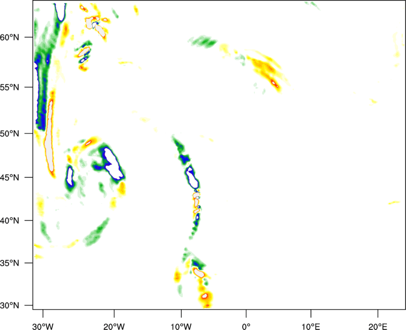406x330 pixels.
Task: Click the 0° longitude label
Action: pyautogui.click(x=246, y=326)
